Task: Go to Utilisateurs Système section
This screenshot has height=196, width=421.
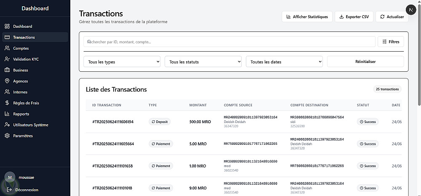Action: pyautogui.click(x=31, y=125)
